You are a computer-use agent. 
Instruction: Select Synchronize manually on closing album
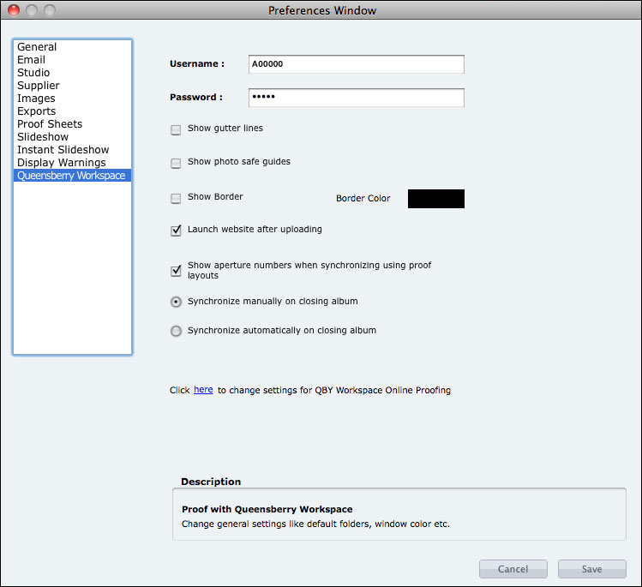pos(176,302)
